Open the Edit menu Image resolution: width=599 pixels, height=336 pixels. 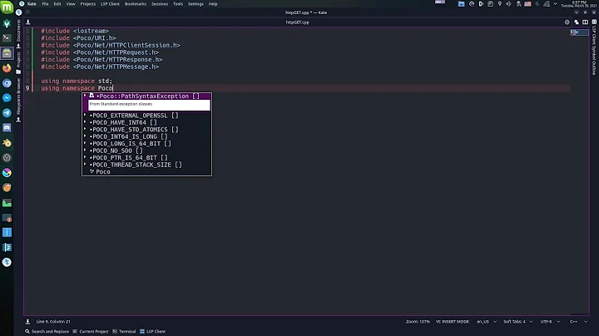[57, 4]
